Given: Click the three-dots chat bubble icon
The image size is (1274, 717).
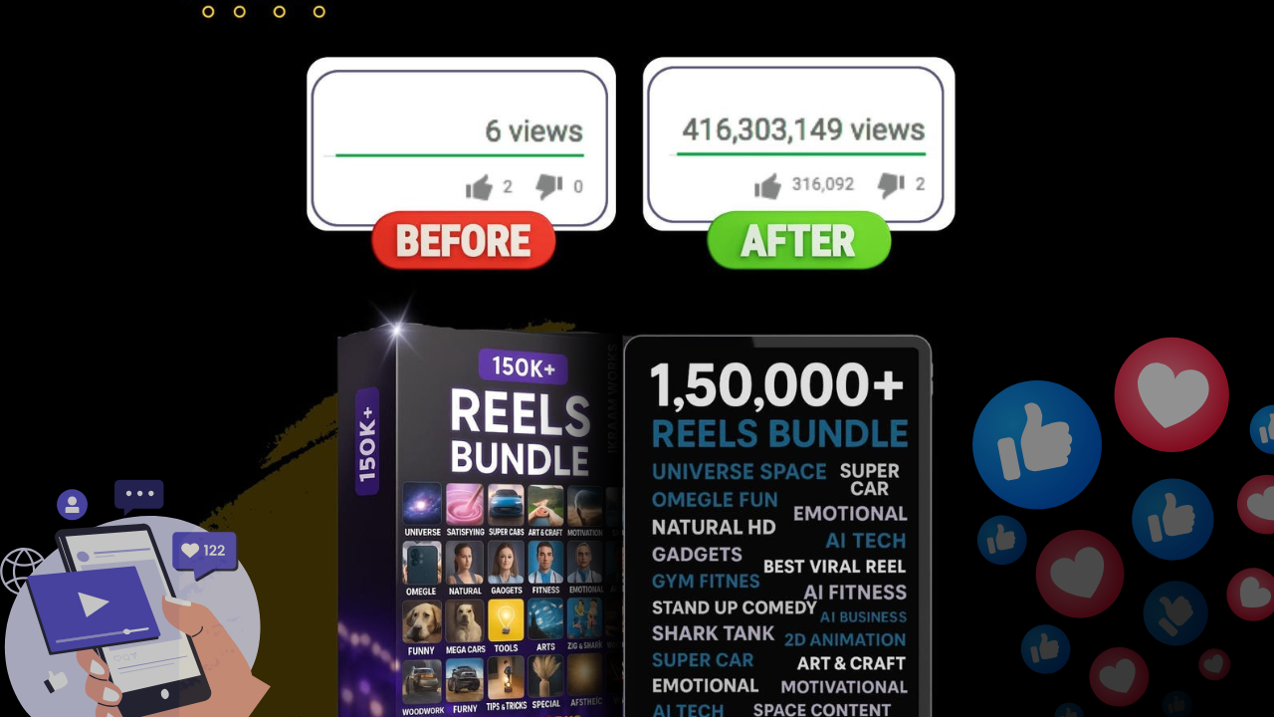Looking at the screenshot, I should coord(138,495).
